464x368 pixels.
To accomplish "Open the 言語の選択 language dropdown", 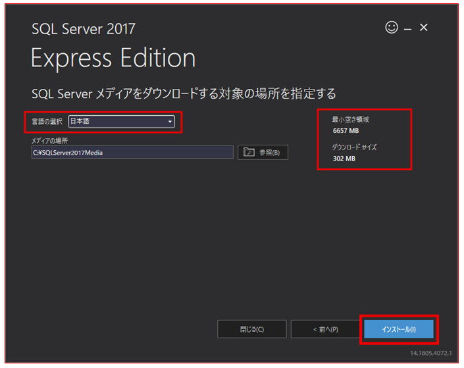I will point(121,121).
